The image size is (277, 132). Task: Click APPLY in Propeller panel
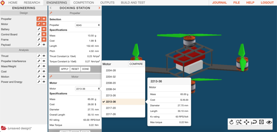click(65, 69)
